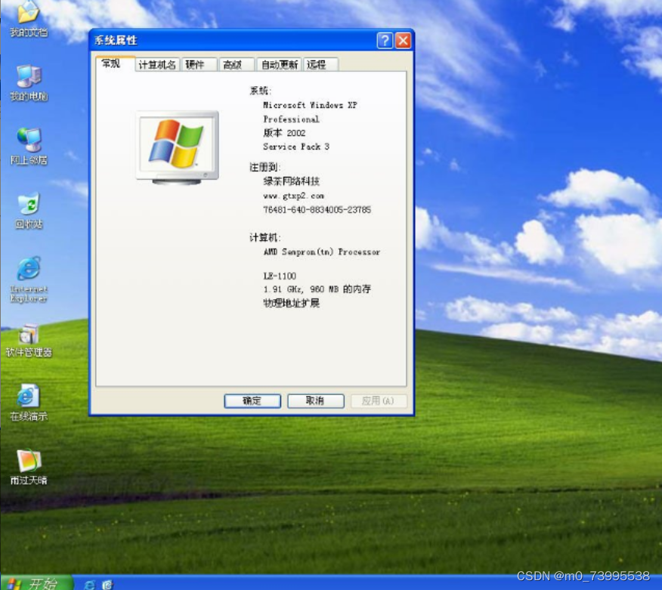The width and height of the screenshot is (662, 590).
Task: Switch to the 常规 tab
Action: click(x=115, y=63)
